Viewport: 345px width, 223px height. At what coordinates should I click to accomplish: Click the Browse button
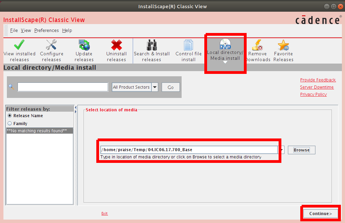(x=301, y=150)
